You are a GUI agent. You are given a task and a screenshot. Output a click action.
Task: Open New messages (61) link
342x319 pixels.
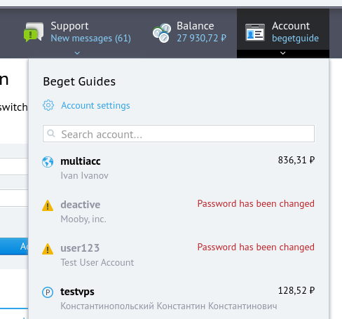click(90, 39)
